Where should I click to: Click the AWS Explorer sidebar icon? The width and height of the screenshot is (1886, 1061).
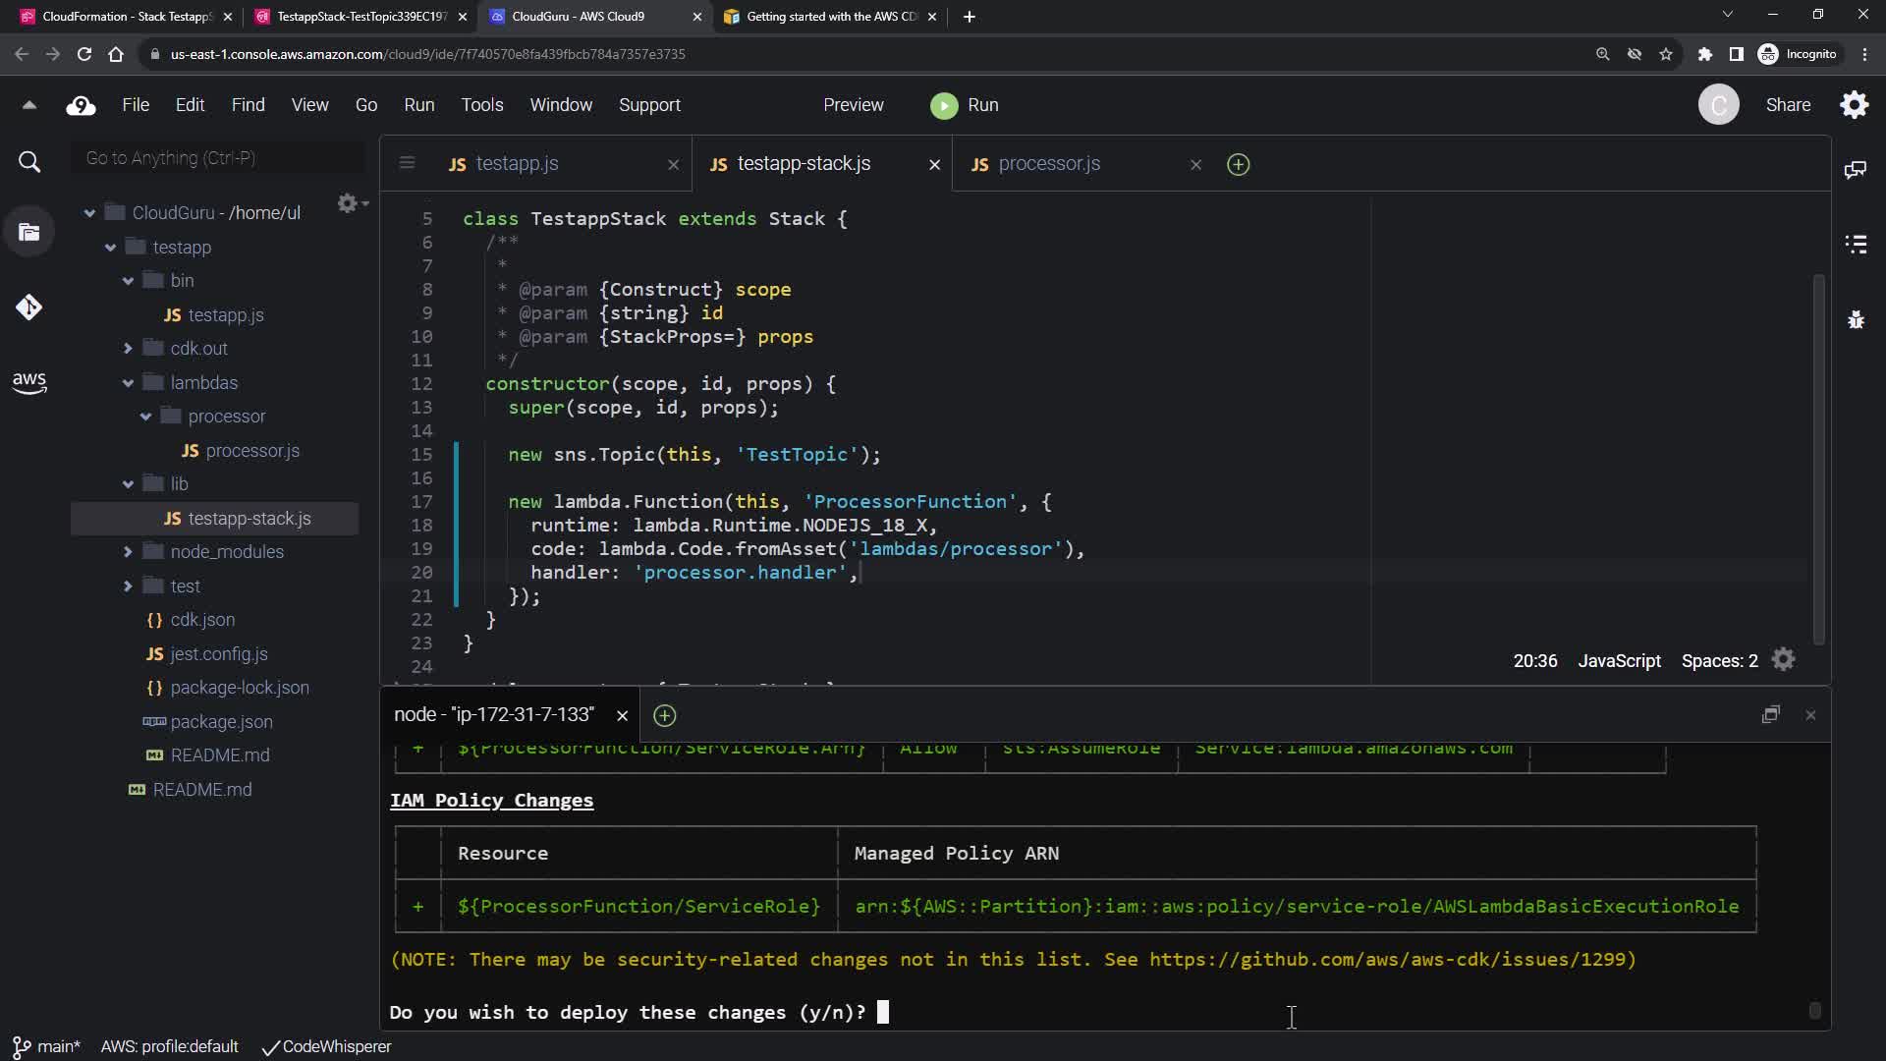pyautogui.click(x=28, y=382)
